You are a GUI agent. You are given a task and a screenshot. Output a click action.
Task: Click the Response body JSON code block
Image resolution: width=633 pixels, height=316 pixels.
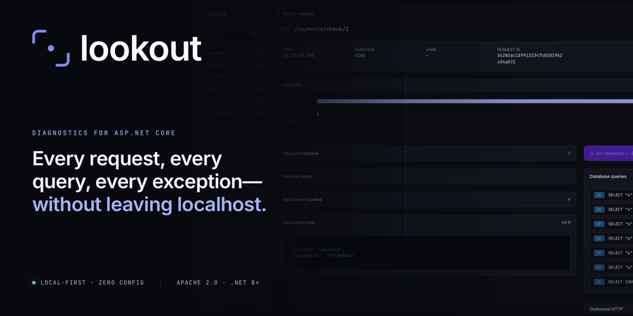point(427,252)
